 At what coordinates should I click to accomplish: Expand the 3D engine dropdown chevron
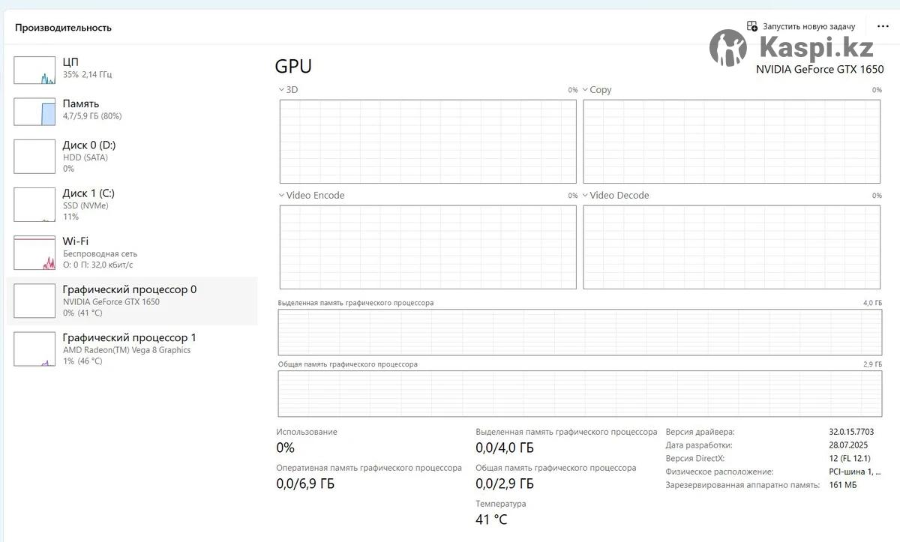click(281, 90)
